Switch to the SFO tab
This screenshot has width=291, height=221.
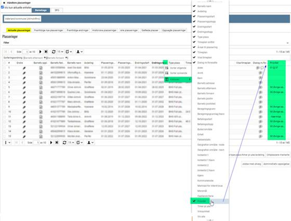click(57, 11)
